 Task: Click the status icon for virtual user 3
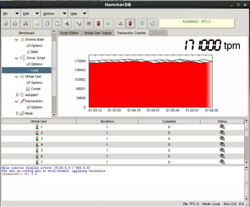[222, 139]
